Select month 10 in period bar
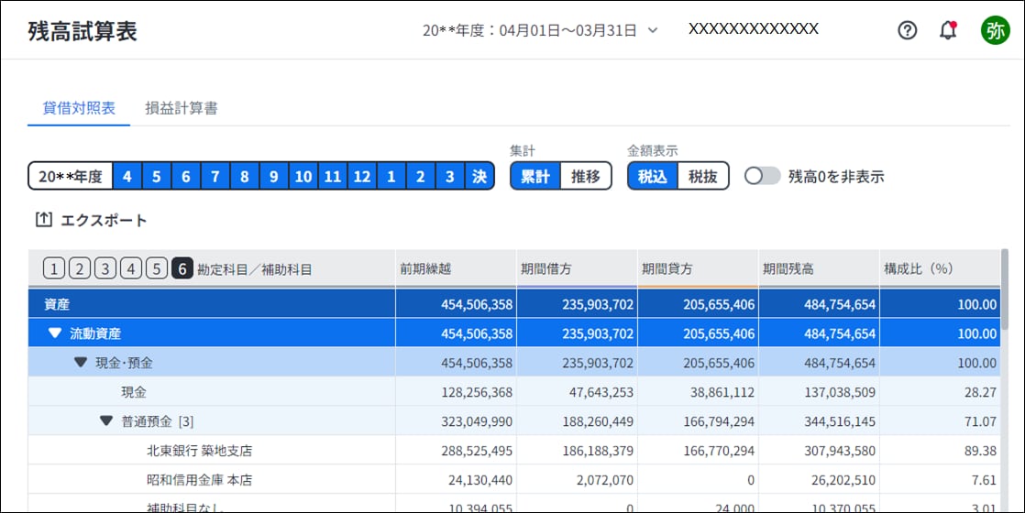The width and height of the screenshot is (1025, 513). (303, 177)
